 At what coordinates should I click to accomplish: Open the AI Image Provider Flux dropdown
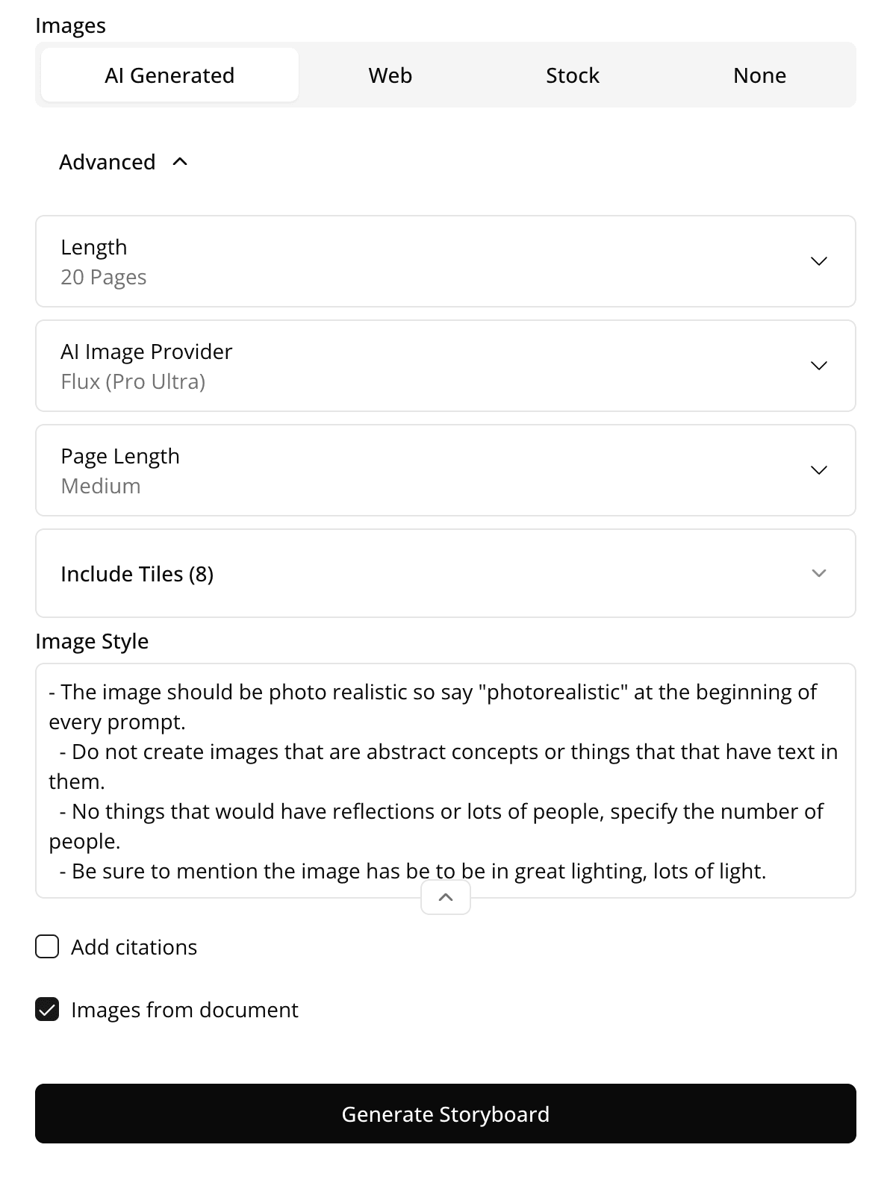(x=446, y=366)
